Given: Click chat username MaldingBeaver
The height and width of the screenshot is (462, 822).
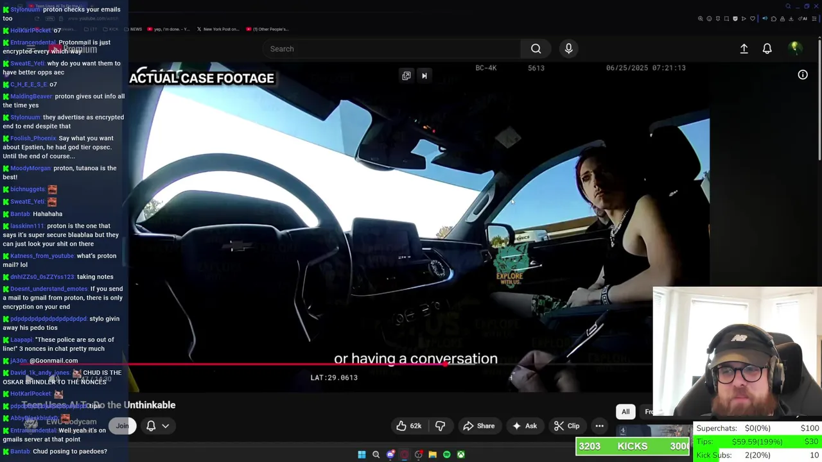Looking at the screenshot, I should 31,96.
